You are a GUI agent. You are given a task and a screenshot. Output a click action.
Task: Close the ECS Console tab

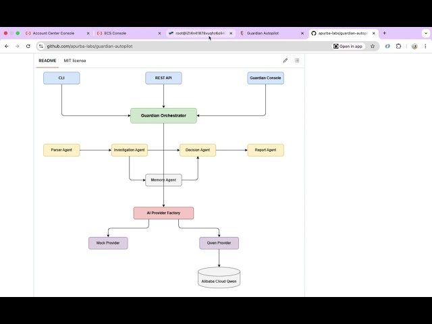coord(159,33)
